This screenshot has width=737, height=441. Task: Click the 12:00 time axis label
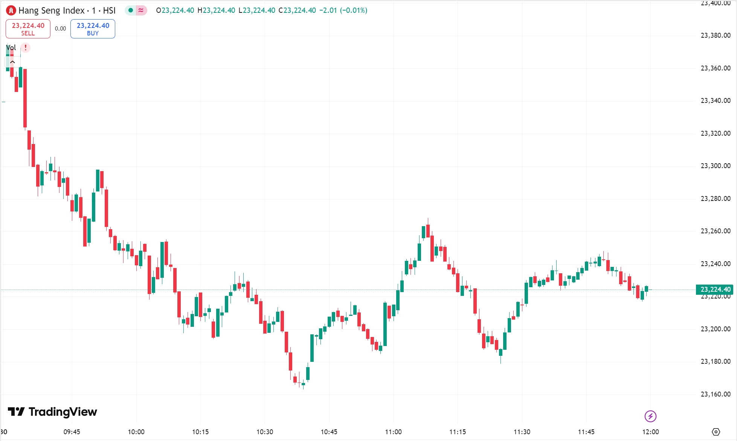click(650, 432)
